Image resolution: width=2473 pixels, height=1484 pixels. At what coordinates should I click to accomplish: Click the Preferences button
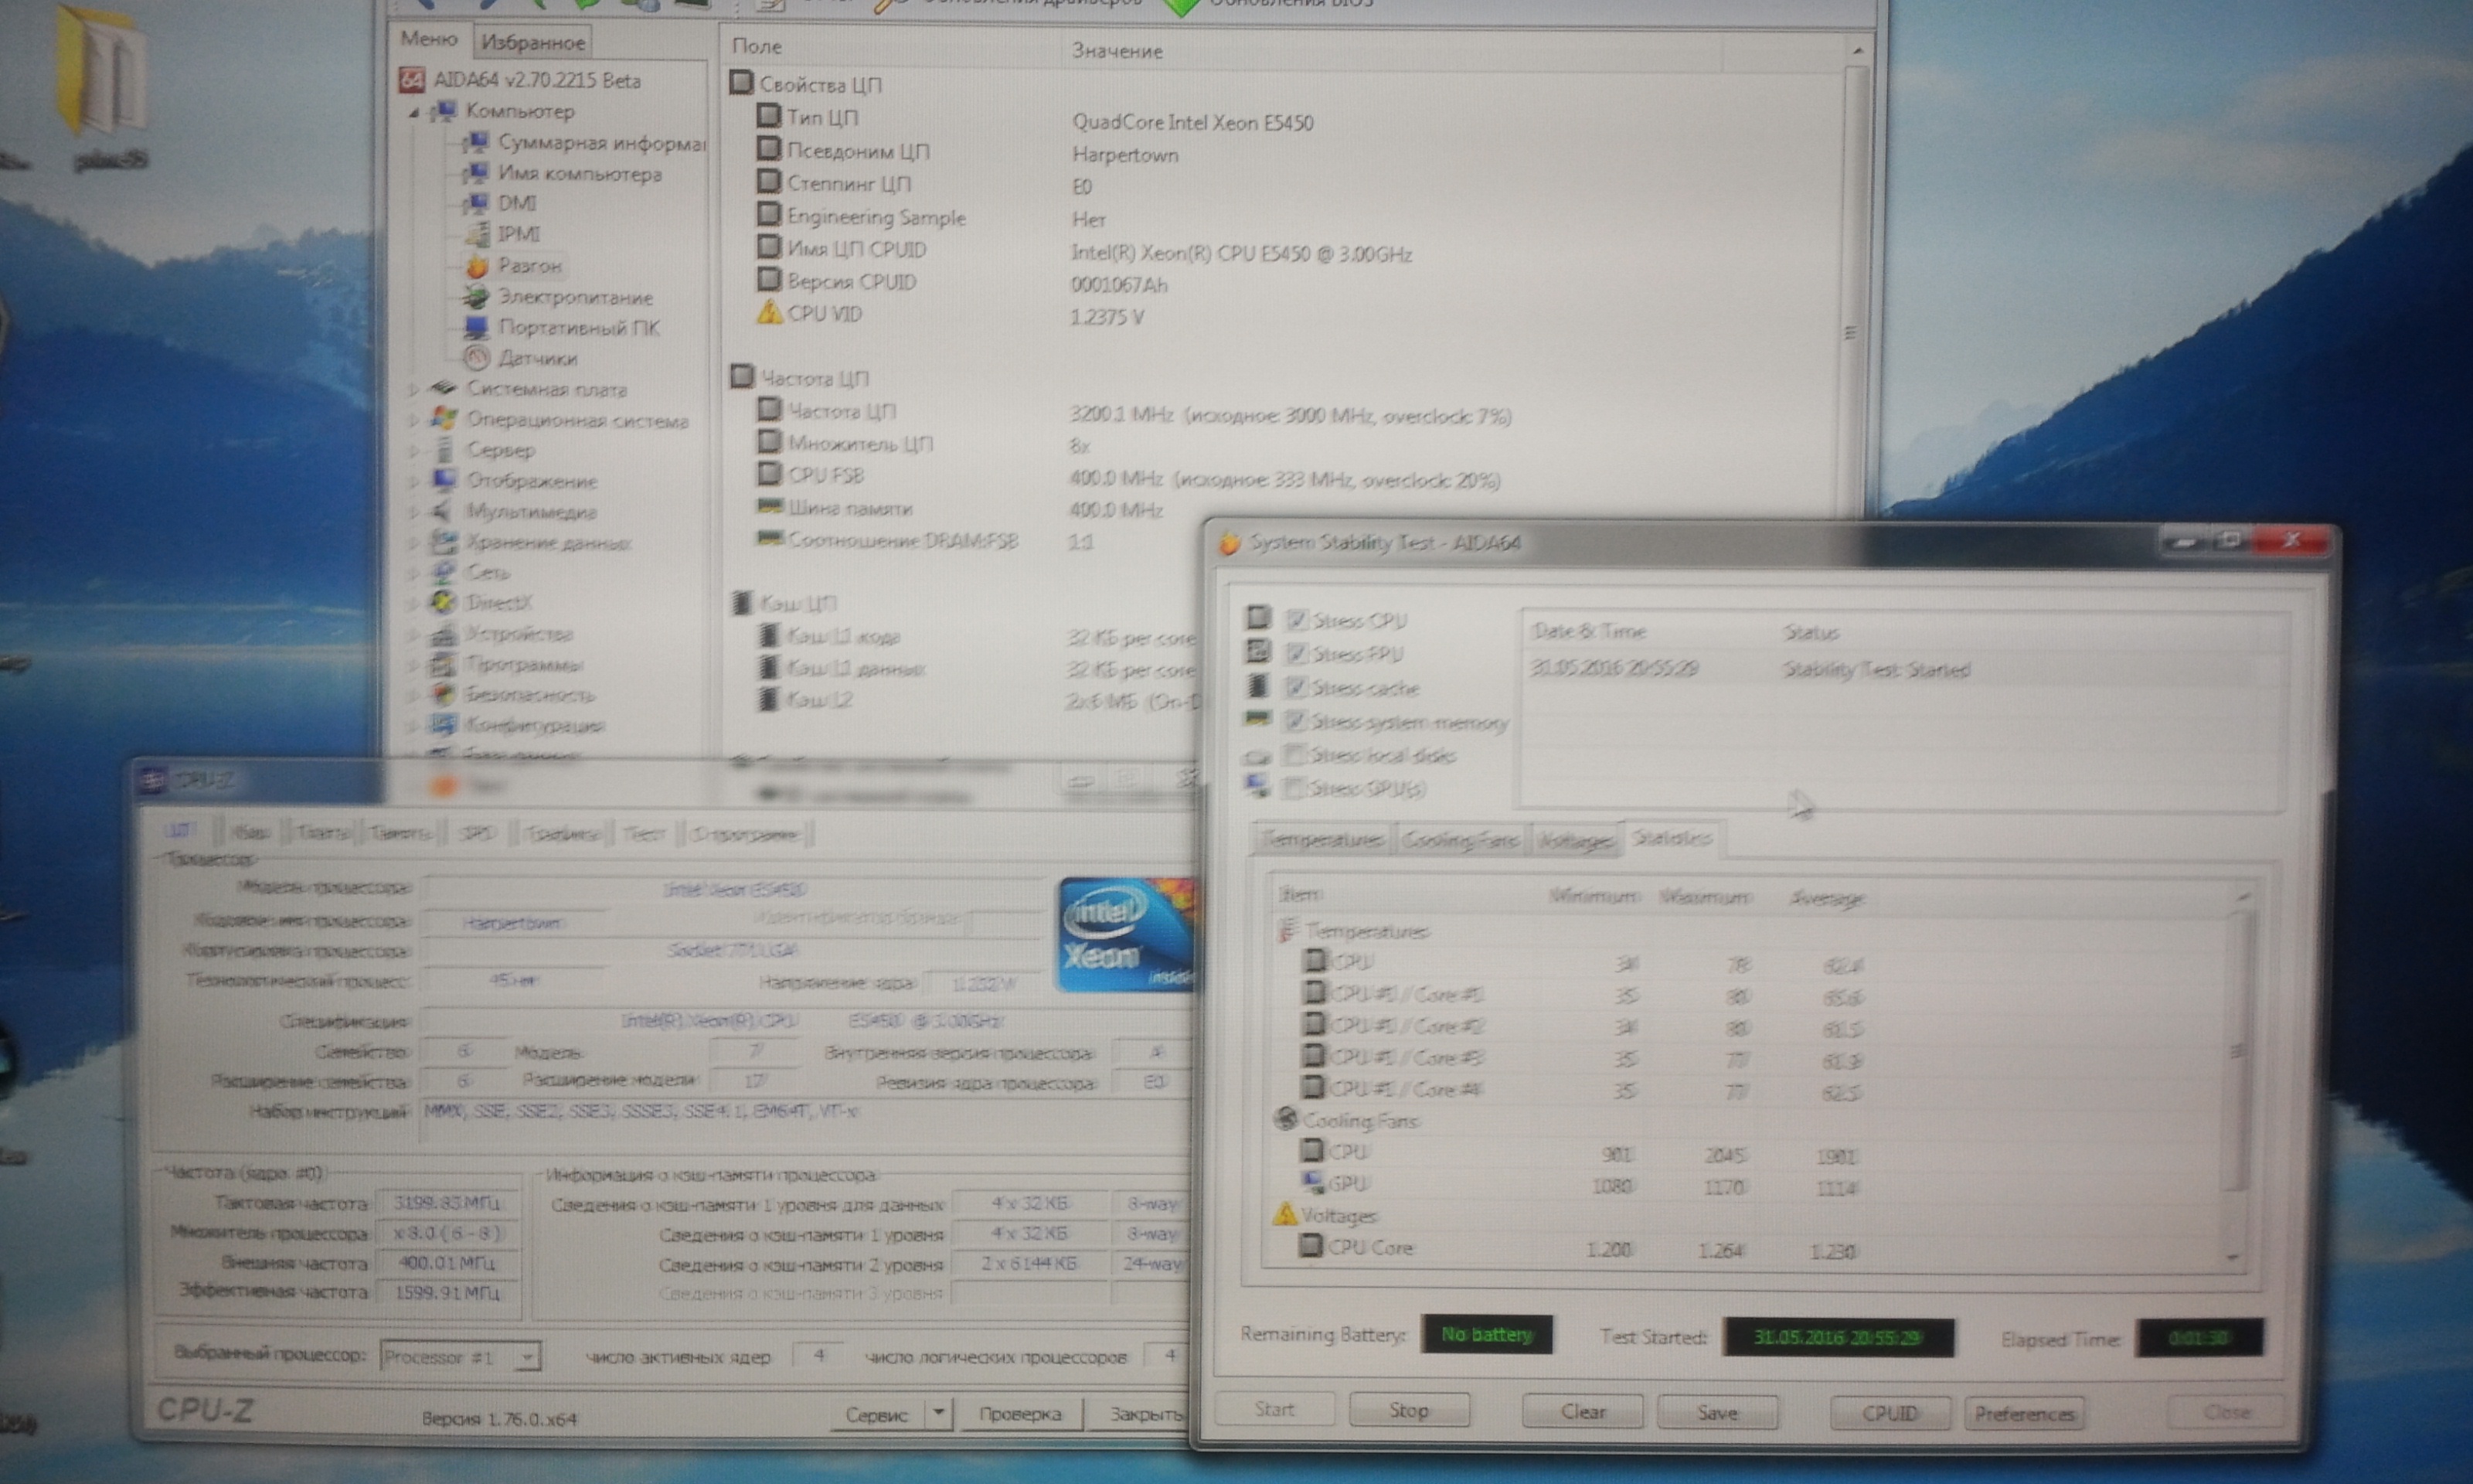pos(2024,1413)
